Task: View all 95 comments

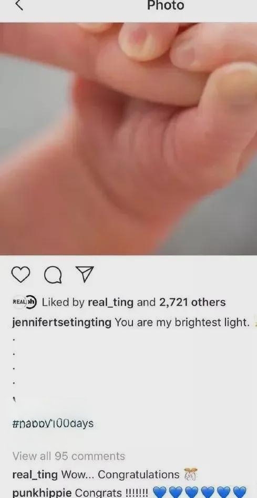Action: [69, 456]
